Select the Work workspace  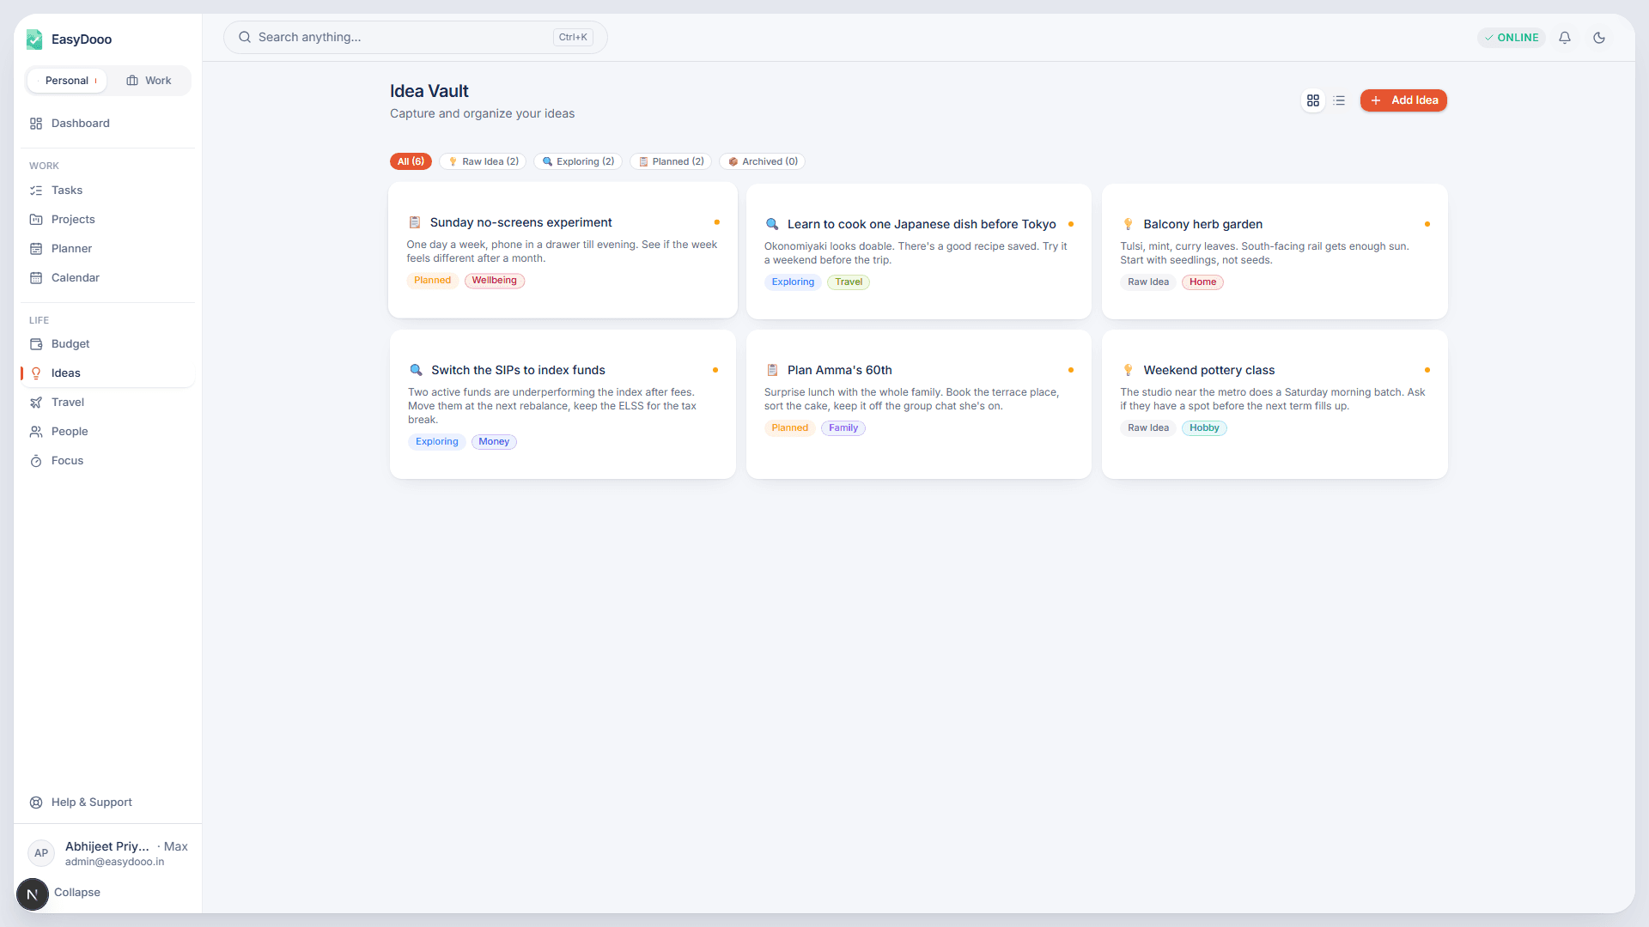click(x=149, y=81)
